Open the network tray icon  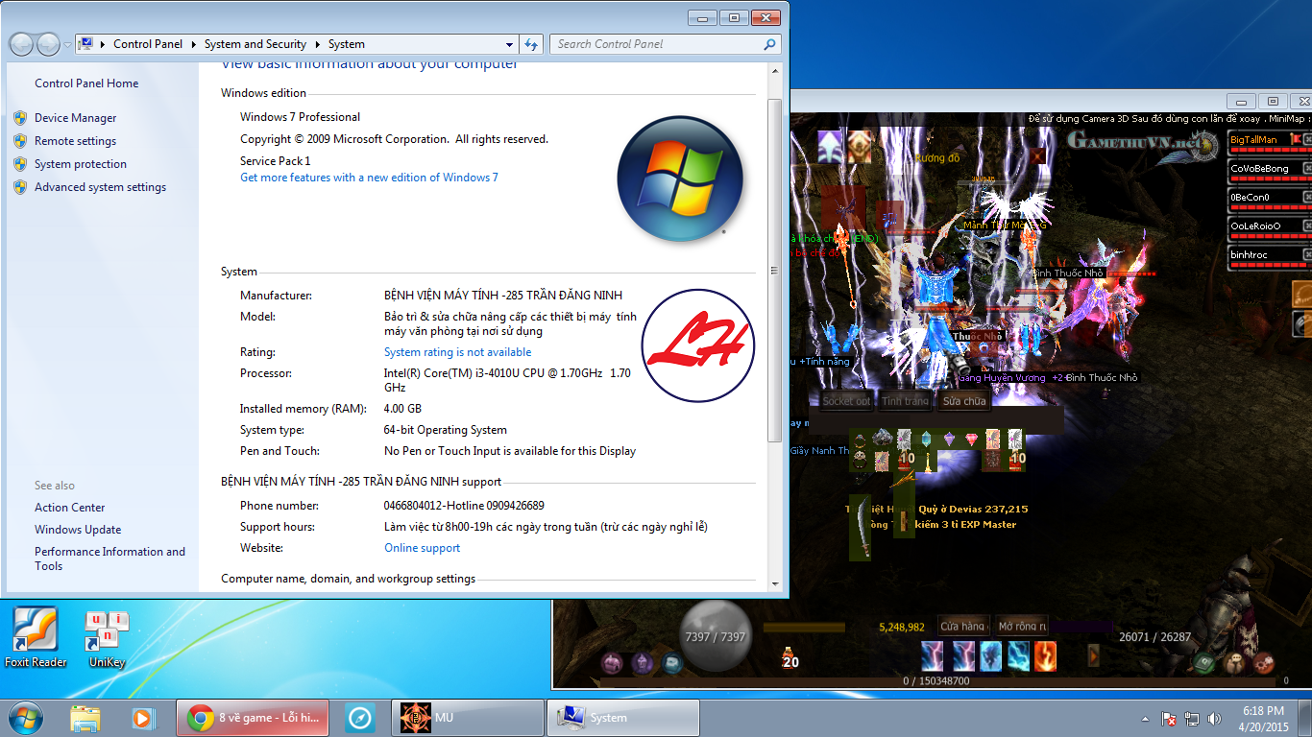[1192, 719]
